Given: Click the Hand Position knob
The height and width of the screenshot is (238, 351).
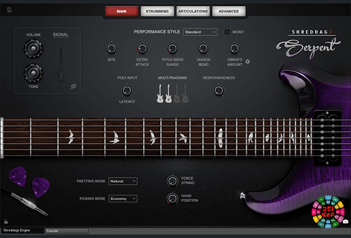Looking at the screenshot, I should tap(173, 198).
